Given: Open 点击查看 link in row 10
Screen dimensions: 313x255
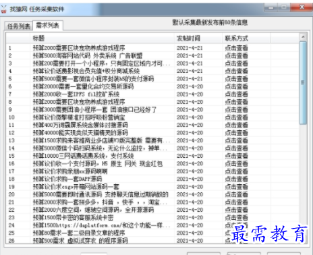Looking at the screenshot, I should pos(236,117).
